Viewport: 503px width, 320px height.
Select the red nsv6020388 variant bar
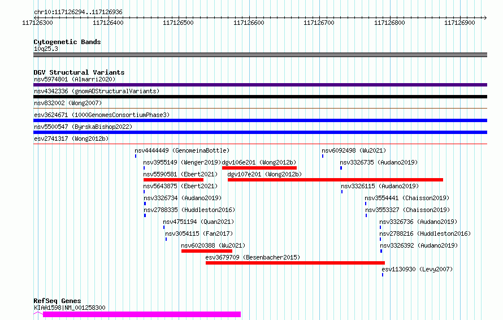(x=207, y=251)
